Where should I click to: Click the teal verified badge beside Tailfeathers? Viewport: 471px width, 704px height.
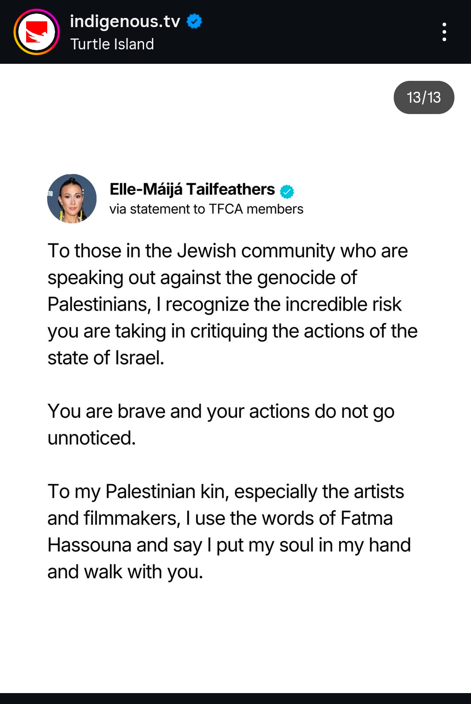coord(287,191)
